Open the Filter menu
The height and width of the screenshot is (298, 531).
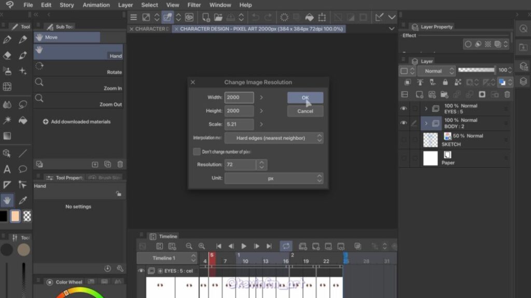point(194,5)
